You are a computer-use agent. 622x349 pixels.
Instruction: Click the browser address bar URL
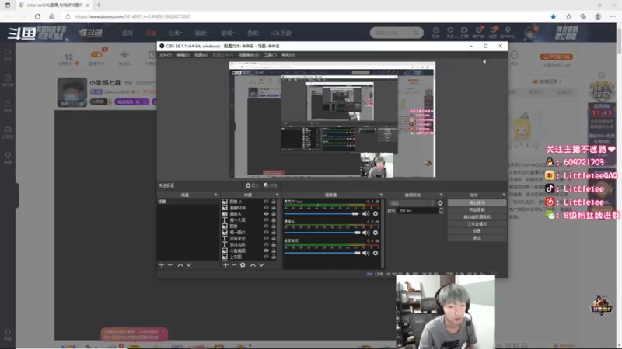(132, 16)
